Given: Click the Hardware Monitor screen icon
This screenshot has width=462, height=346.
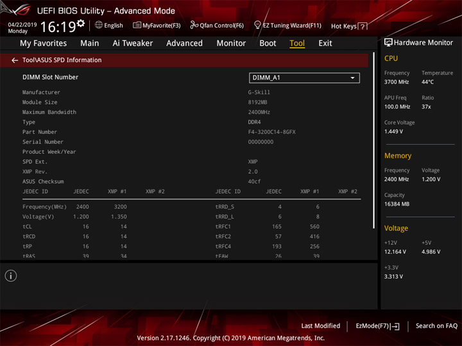Looking at the screenshot, I should click(x=388, y=42).
